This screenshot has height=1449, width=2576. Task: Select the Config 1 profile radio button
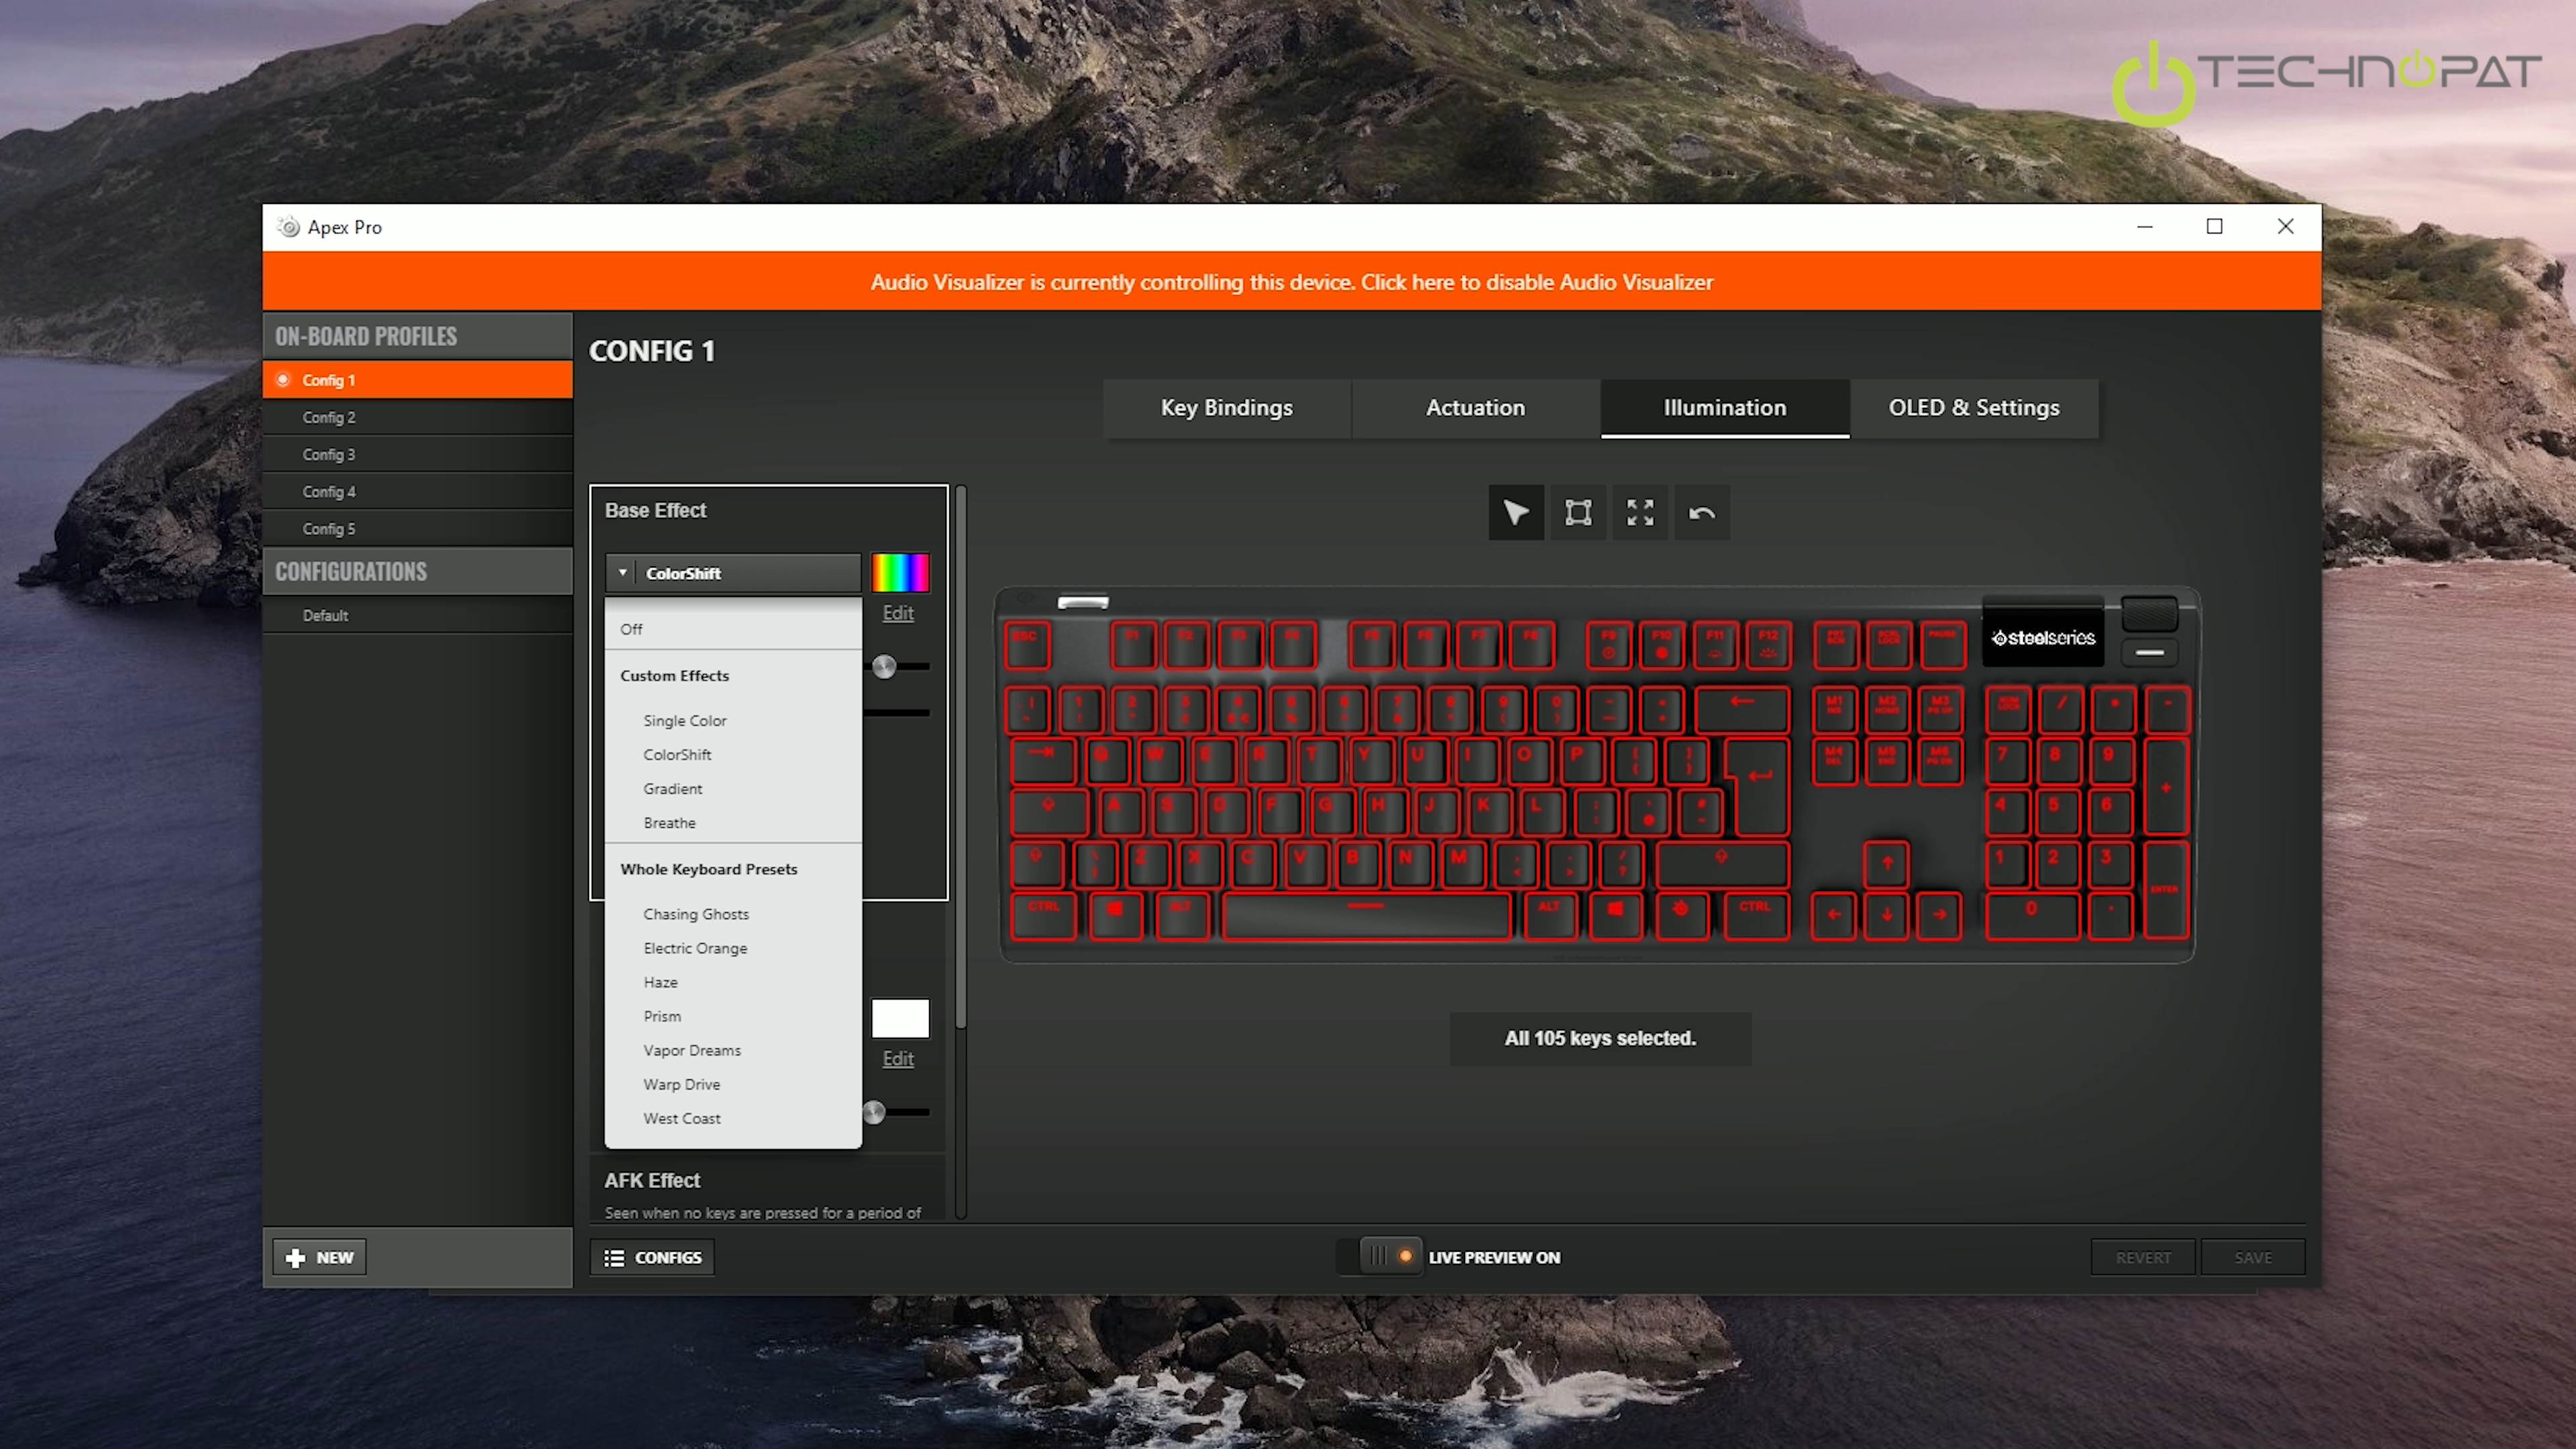click(x=283, y=380)
